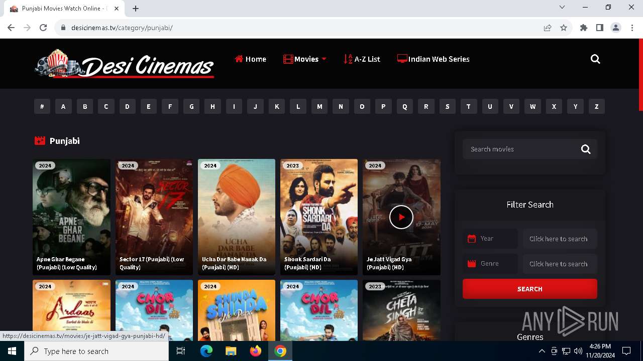The width and height of the screenshot is (643, 361).
Task: Go back using browser back arrow
Action: (x=11, y=28)
